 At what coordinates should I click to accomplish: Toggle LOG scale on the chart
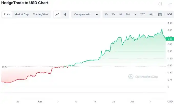(x=169, y=15)
